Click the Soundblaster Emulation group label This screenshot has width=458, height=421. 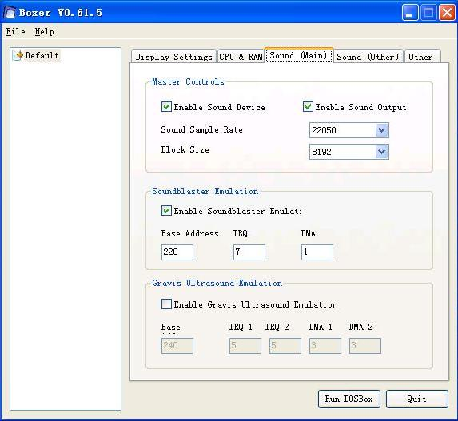(205, 191)
